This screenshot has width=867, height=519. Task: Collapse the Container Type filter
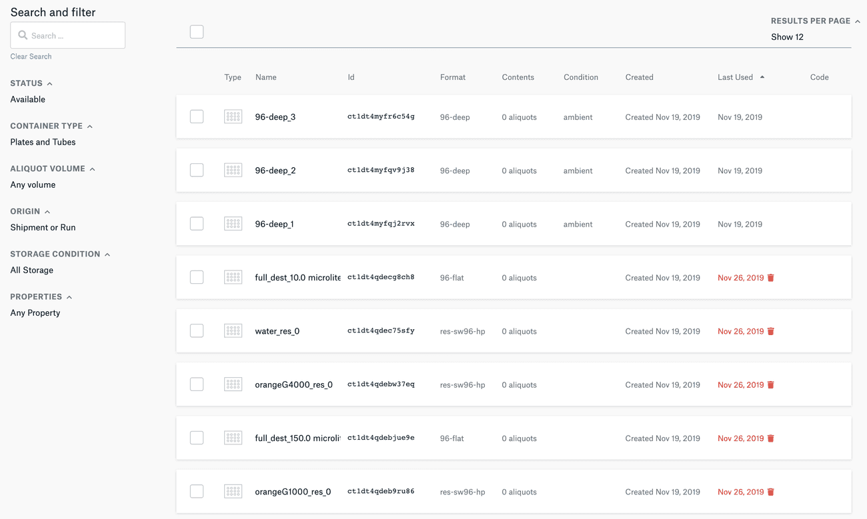click(90, 126)
